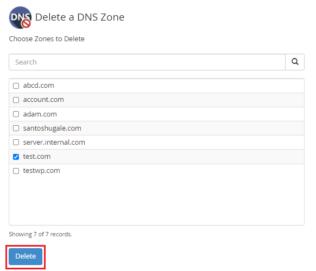This screenshot has width=316, height=271.
Task: Click the Showing 7 of 7 records text
Action: [41, 234]
